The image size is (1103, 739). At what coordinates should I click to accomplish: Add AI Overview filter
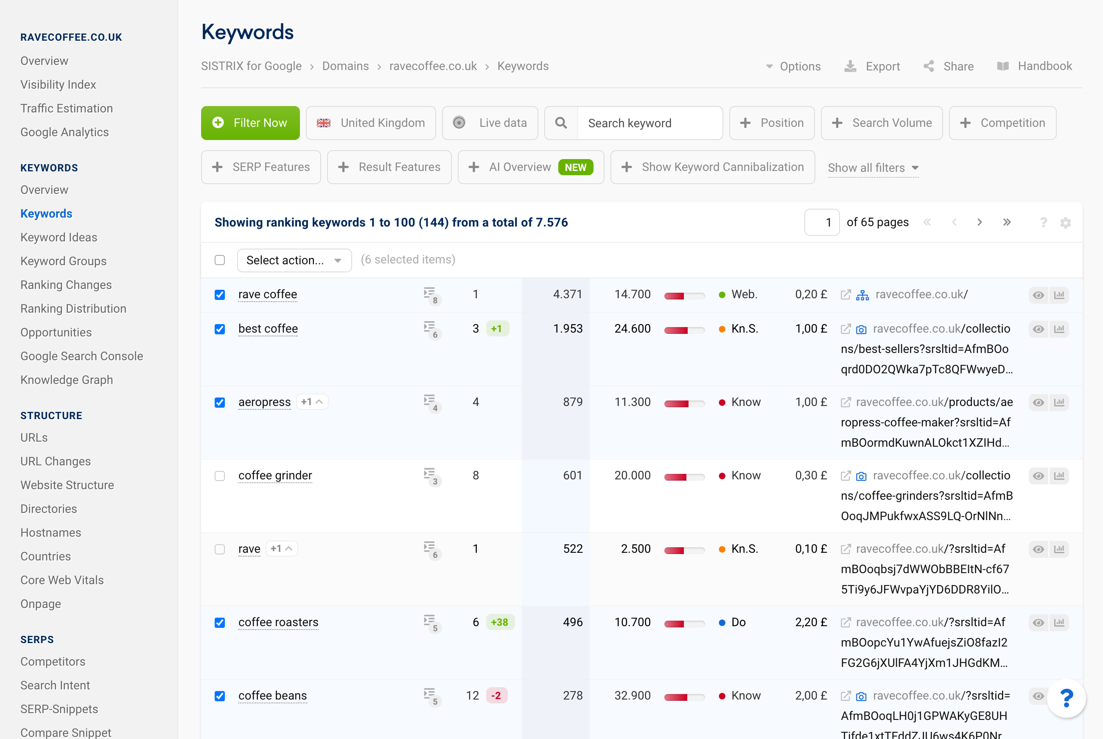[531, 167]
